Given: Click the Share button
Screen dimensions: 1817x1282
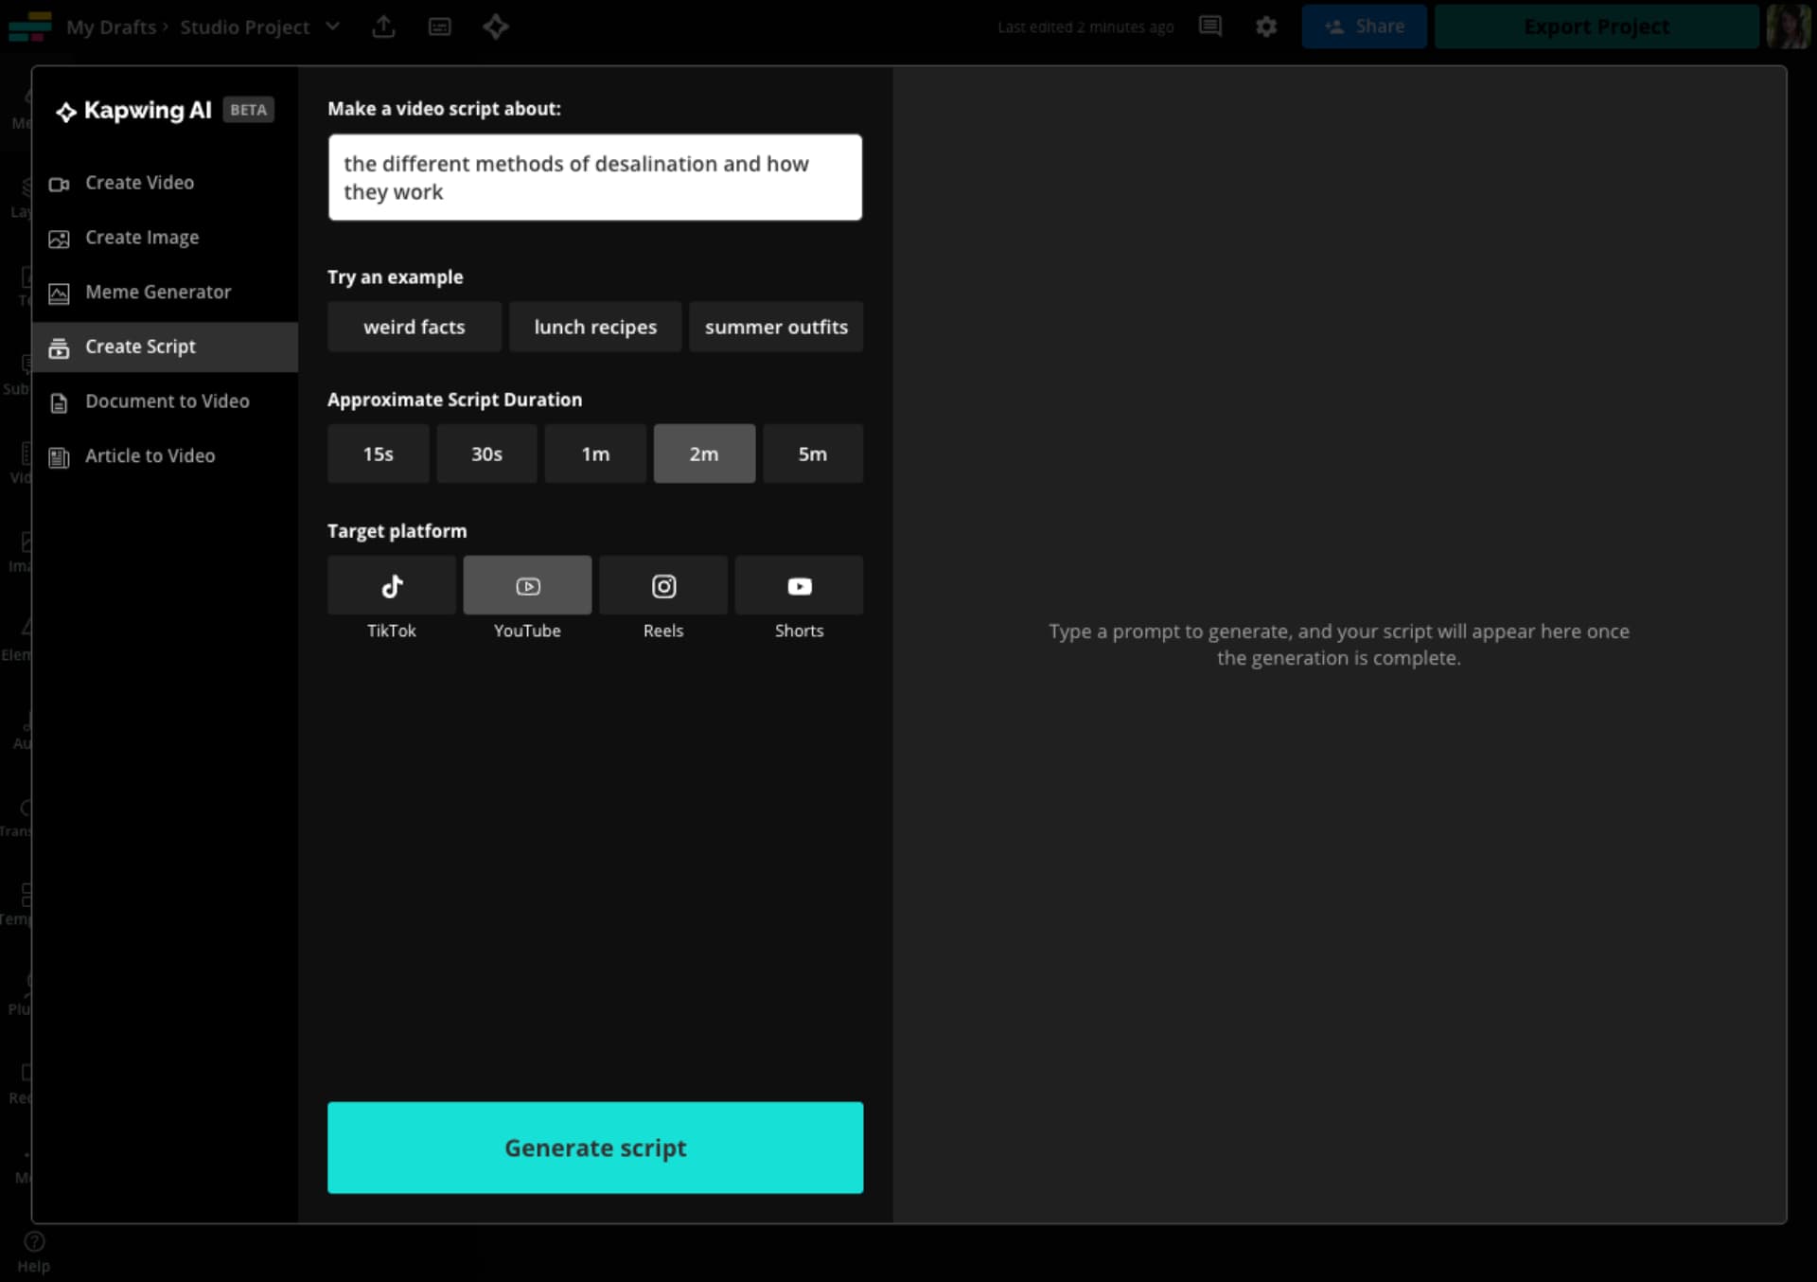Looking at the screenshot, I should click(1364, 27).
